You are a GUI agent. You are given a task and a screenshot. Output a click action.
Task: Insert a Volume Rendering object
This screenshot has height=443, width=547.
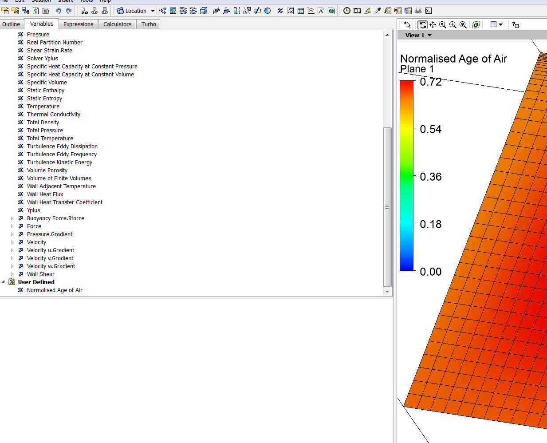[203, 11]
